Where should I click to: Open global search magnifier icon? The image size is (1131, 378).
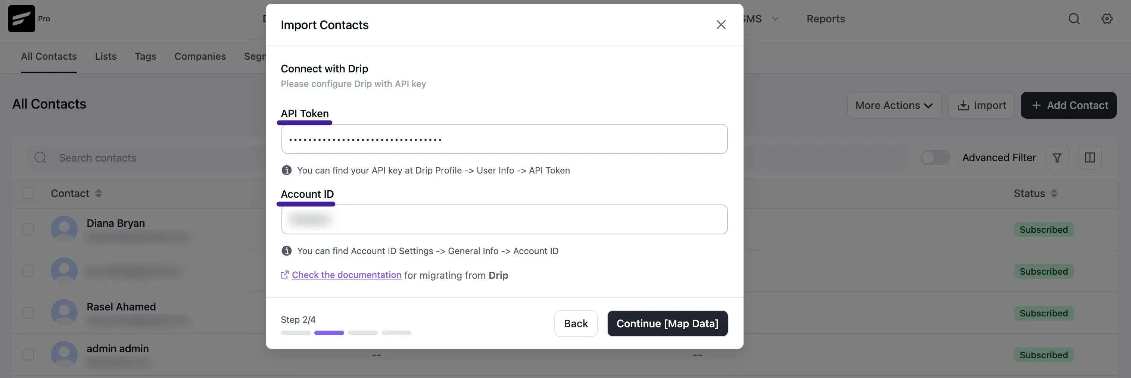pyautogui.click(x=1074, y=18)
